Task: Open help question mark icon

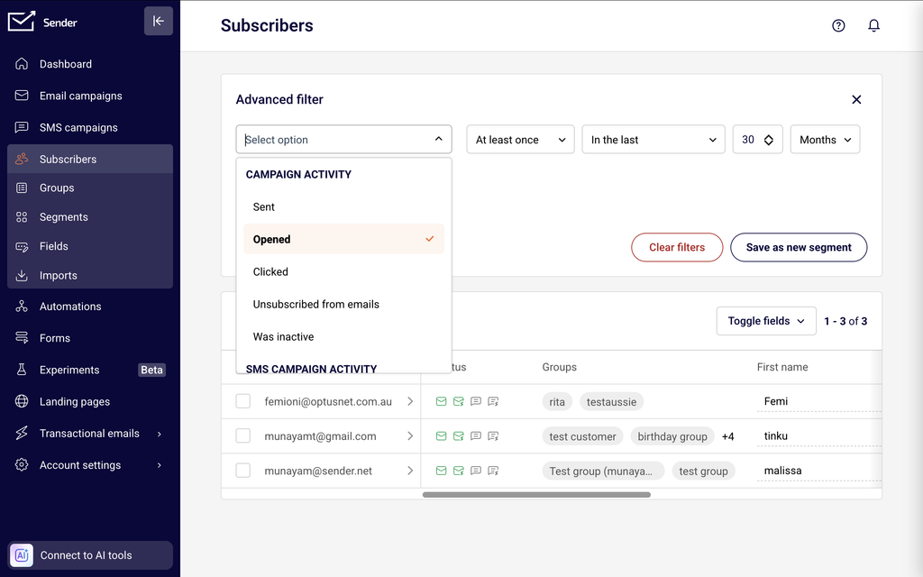Action: click(838, 25)
